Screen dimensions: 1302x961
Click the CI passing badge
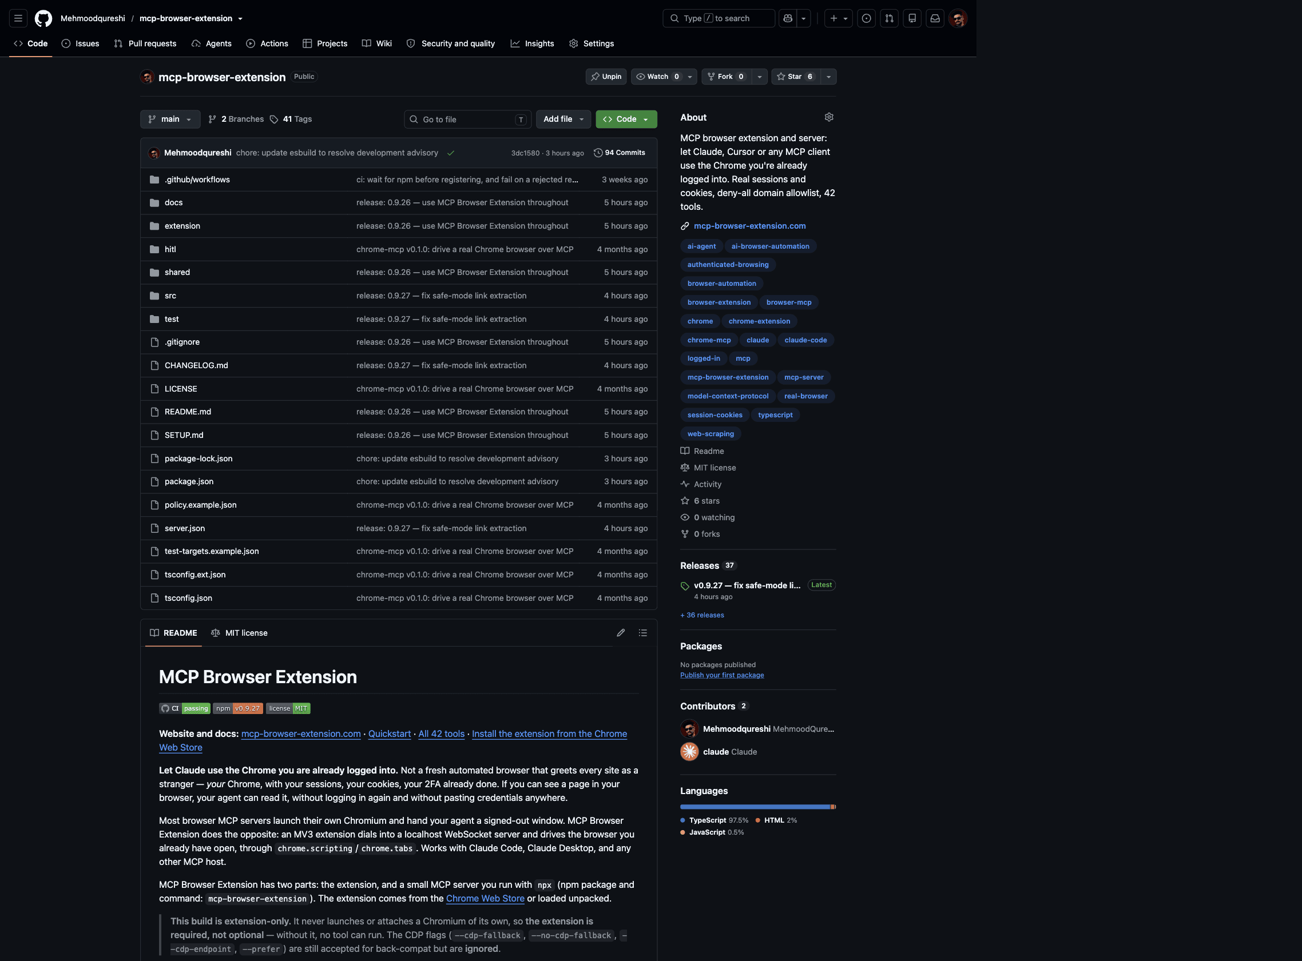pos(185,708)
